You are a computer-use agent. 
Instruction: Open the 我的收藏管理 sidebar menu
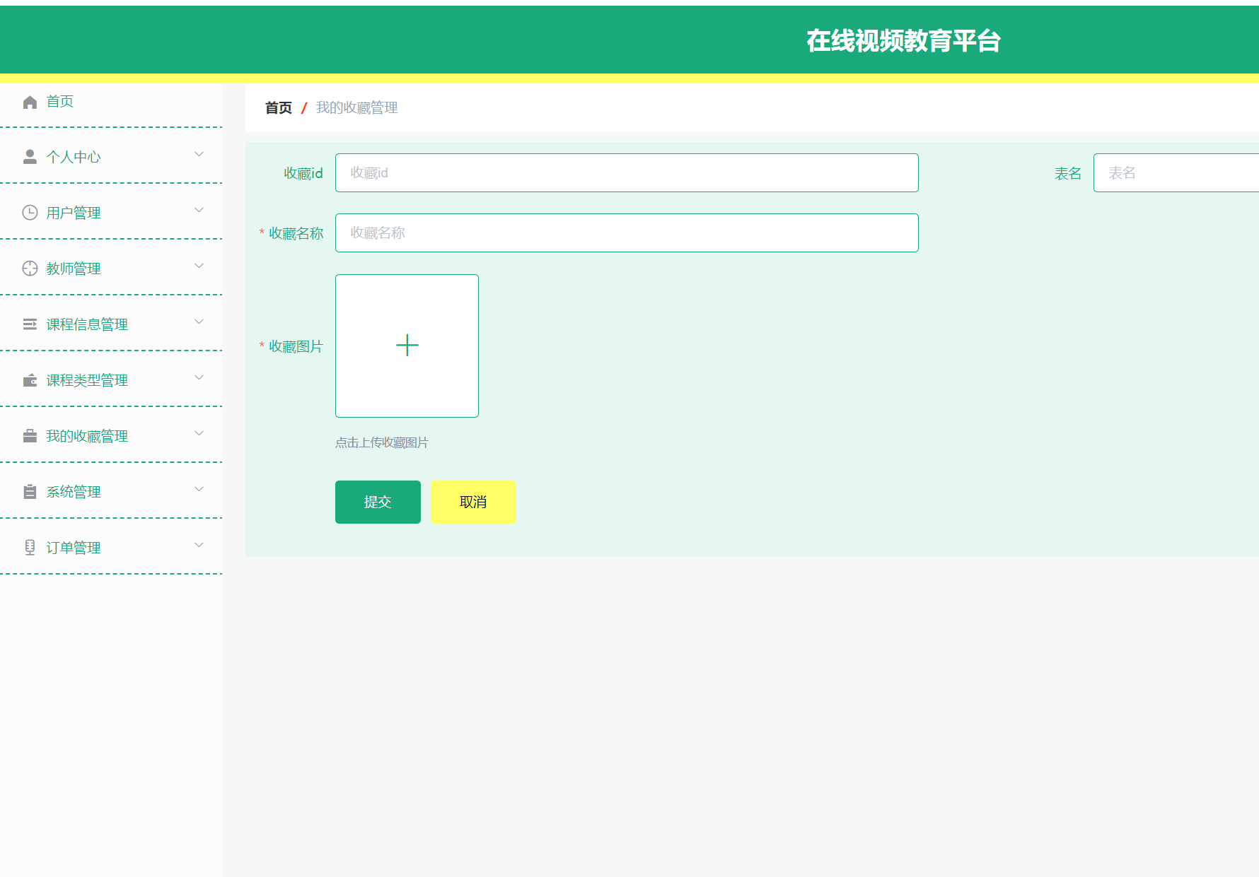pyautogui.click(x=199, y=432)
